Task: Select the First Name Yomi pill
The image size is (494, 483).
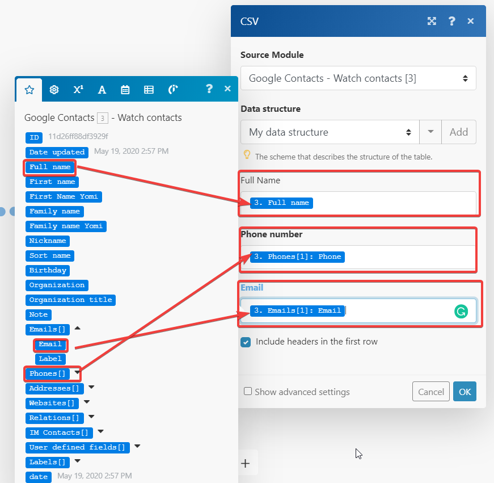Action: tap(64, 197)
